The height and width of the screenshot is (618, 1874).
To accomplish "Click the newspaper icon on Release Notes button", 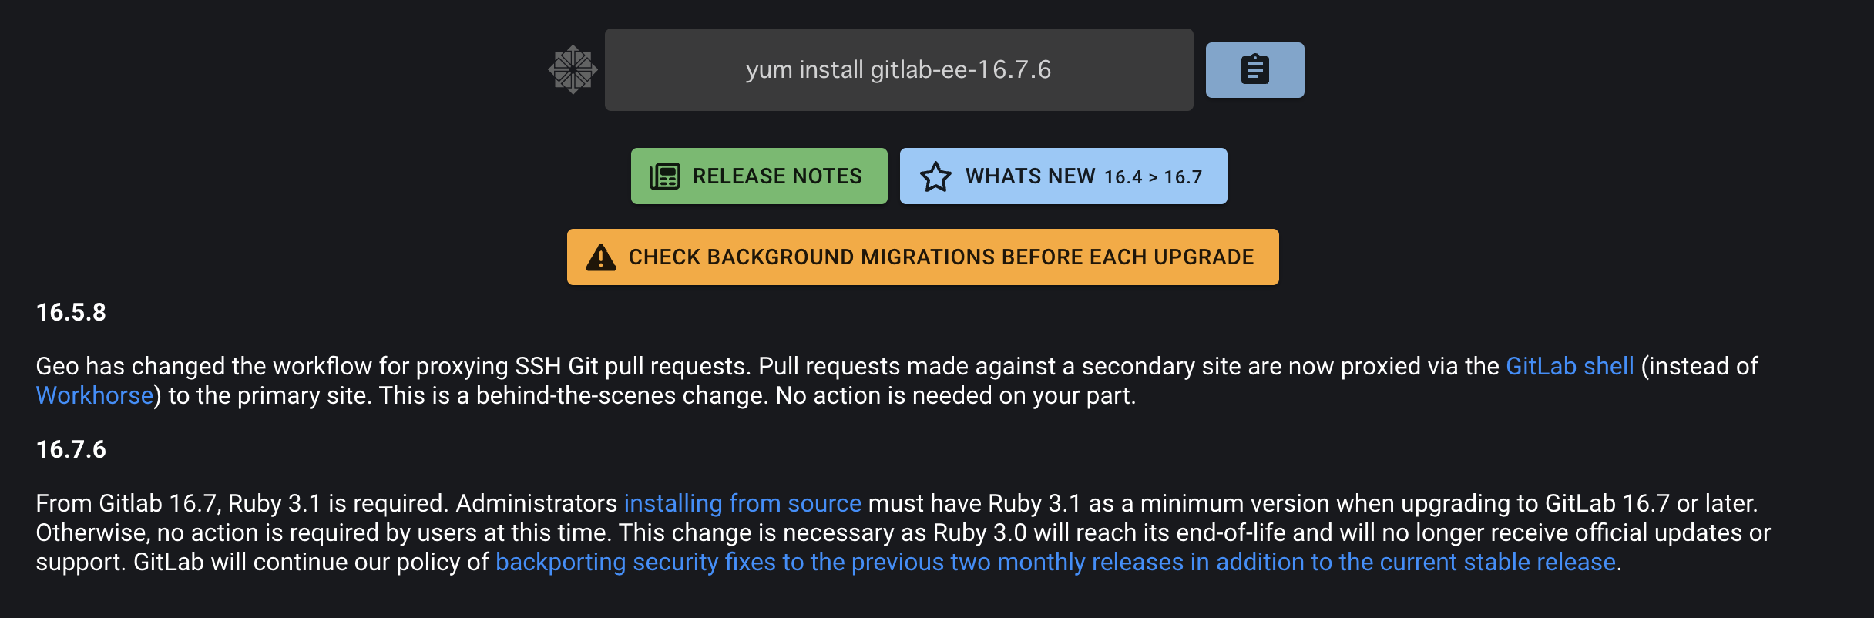I will point(664,176).
